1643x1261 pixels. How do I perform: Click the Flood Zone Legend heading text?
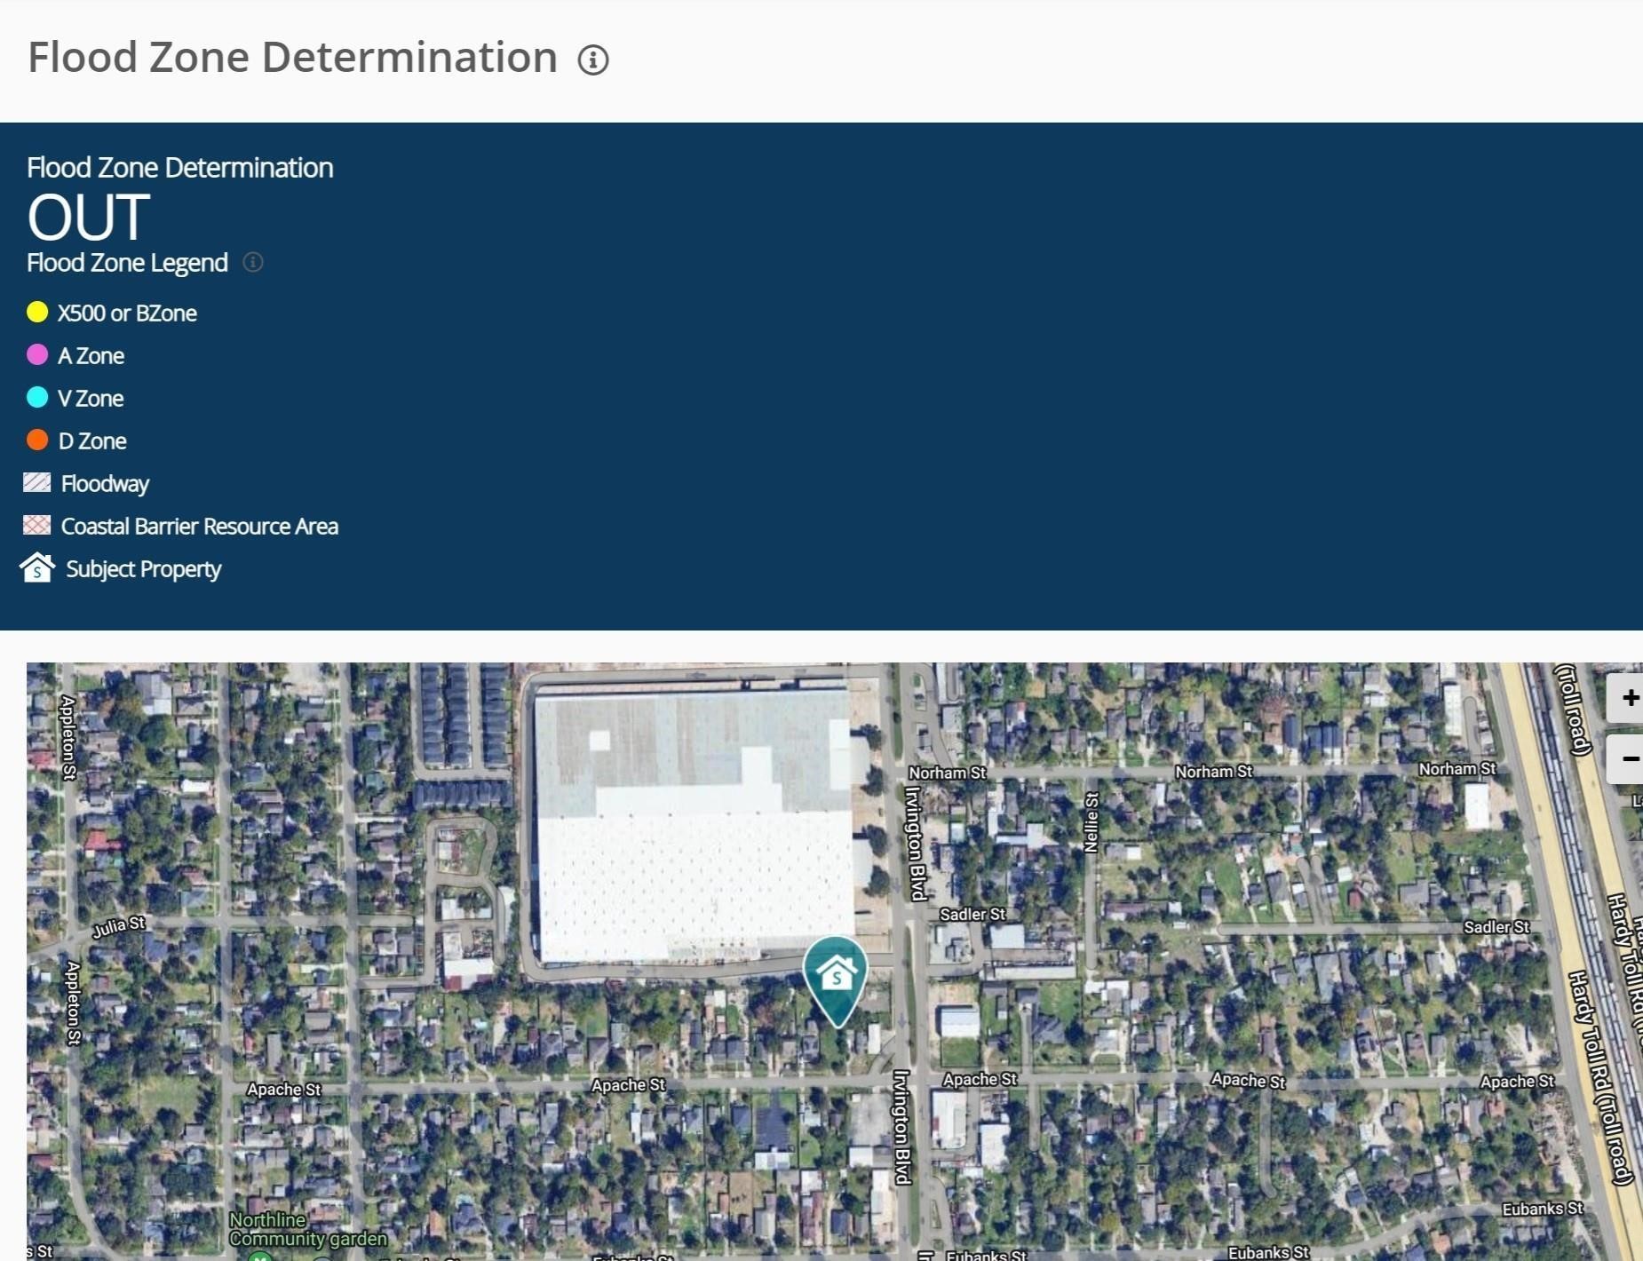127,263
